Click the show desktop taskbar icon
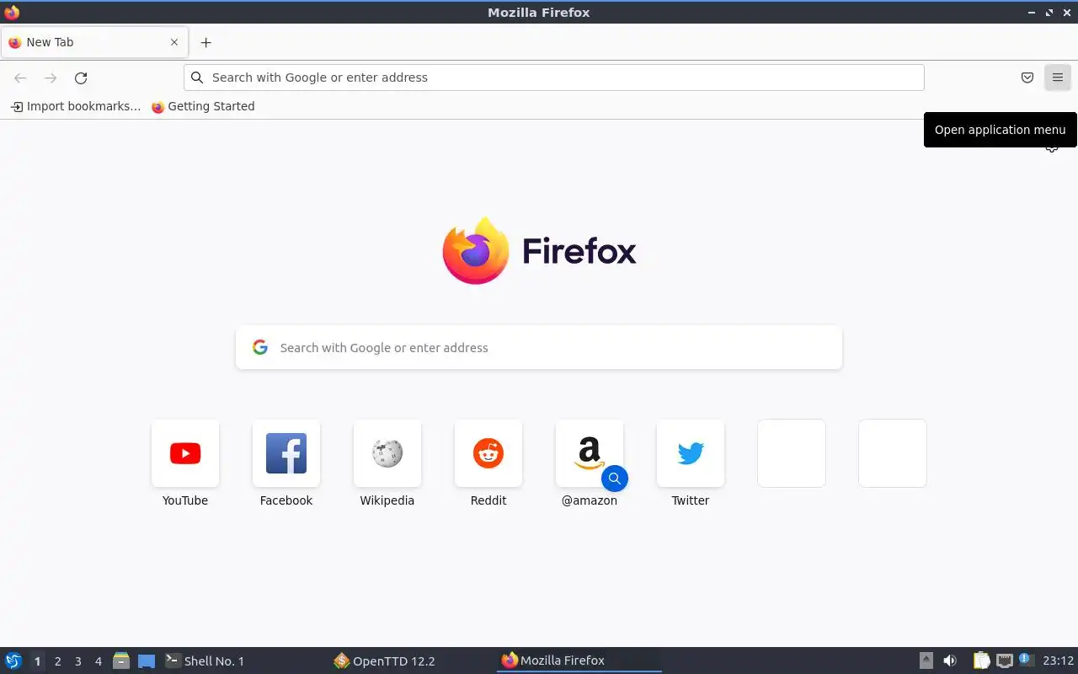This screenshot has height=674, width=1078. (x=147, y=661)
